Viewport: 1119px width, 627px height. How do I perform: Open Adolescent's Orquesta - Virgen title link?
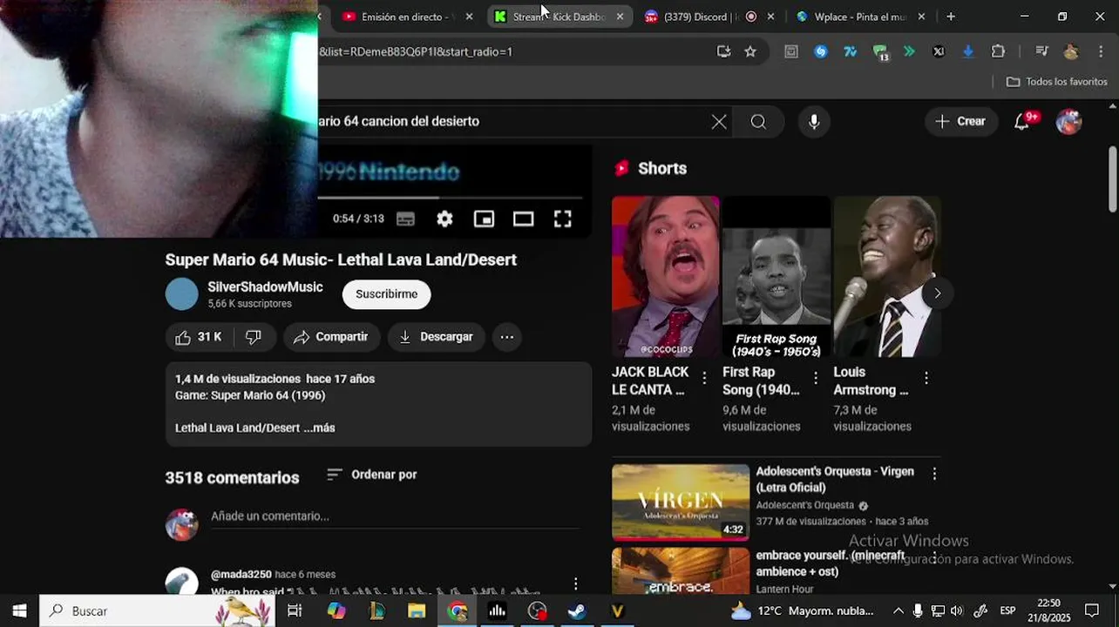[835, 479]
